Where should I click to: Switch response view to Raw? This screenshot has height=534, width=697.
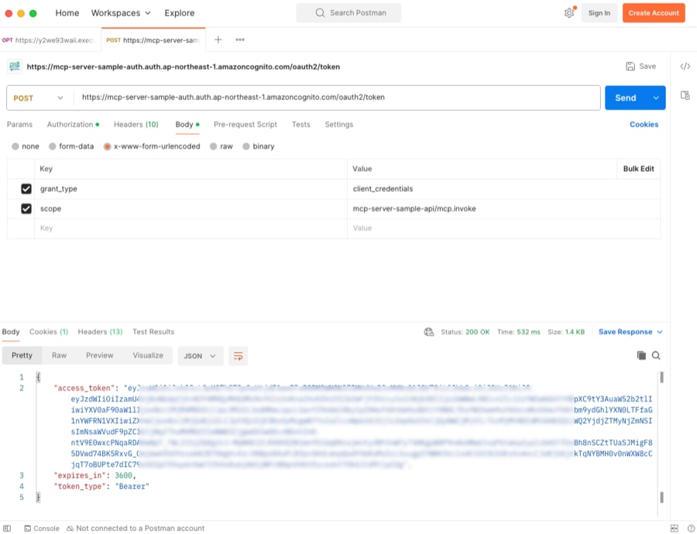[x=59, y=355]
